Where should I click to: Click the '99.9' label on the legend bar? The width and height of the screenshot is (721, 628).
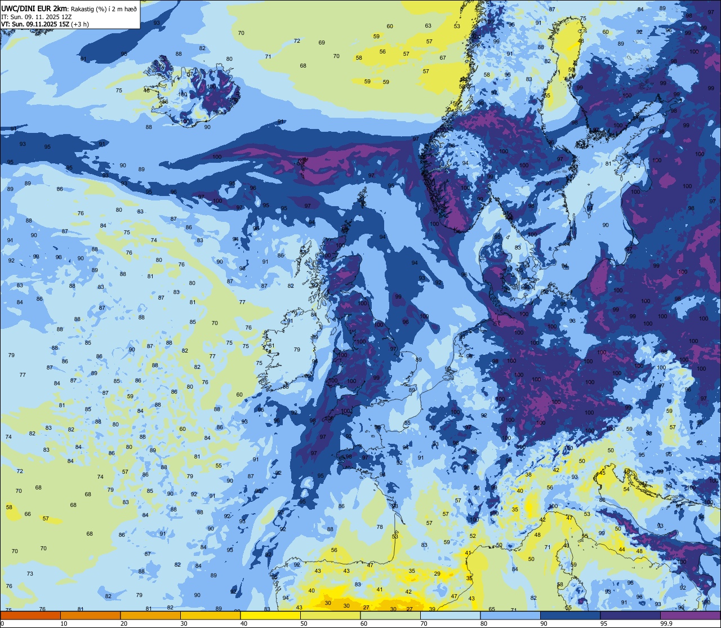[x=666, y=623]
